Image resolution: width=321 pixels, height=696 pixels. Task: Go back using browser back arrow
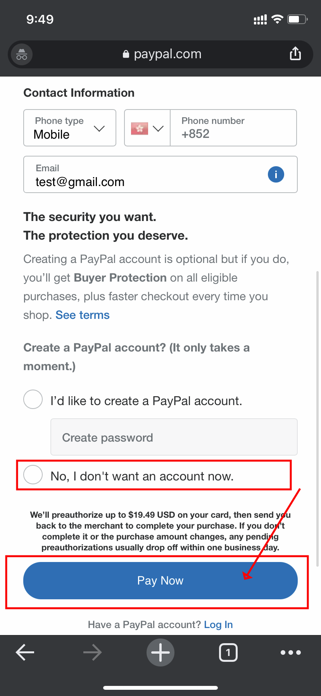25,652
